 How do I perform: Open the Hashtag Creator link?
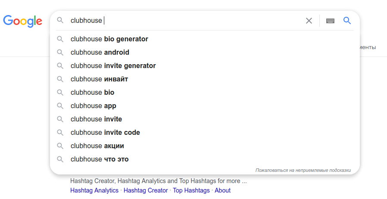[146, 190]
